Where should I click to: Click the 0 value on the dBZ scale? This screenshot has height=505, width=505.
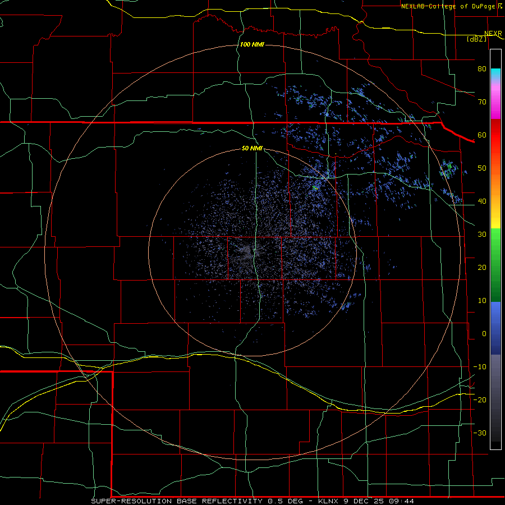click(484, 334)
